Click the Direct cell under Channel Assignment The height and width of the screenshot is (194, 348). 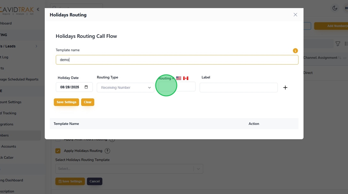[x=308, y=73]
